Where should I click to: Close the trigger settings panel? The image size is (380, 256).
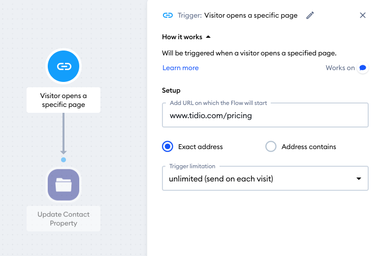point(363,15)
